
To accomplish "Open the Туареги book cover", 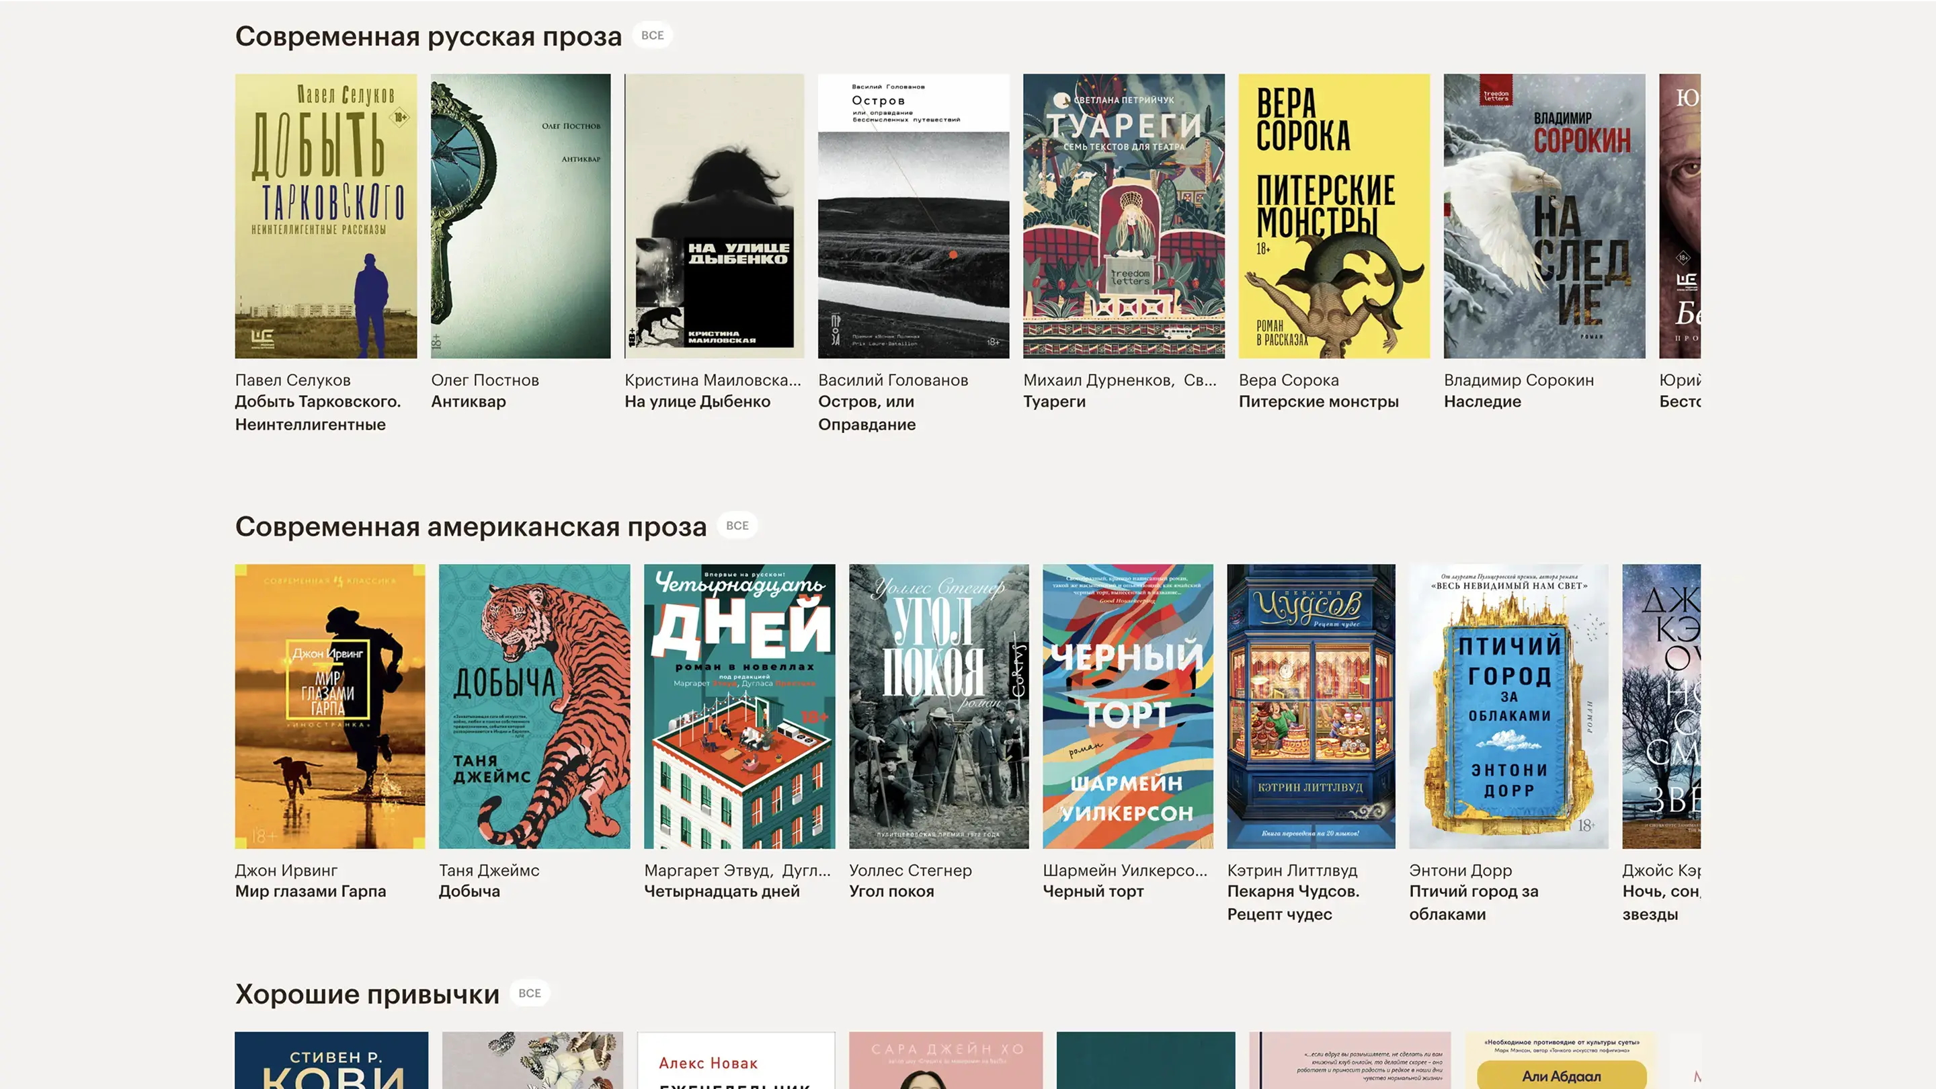I will click(1123, 216).
